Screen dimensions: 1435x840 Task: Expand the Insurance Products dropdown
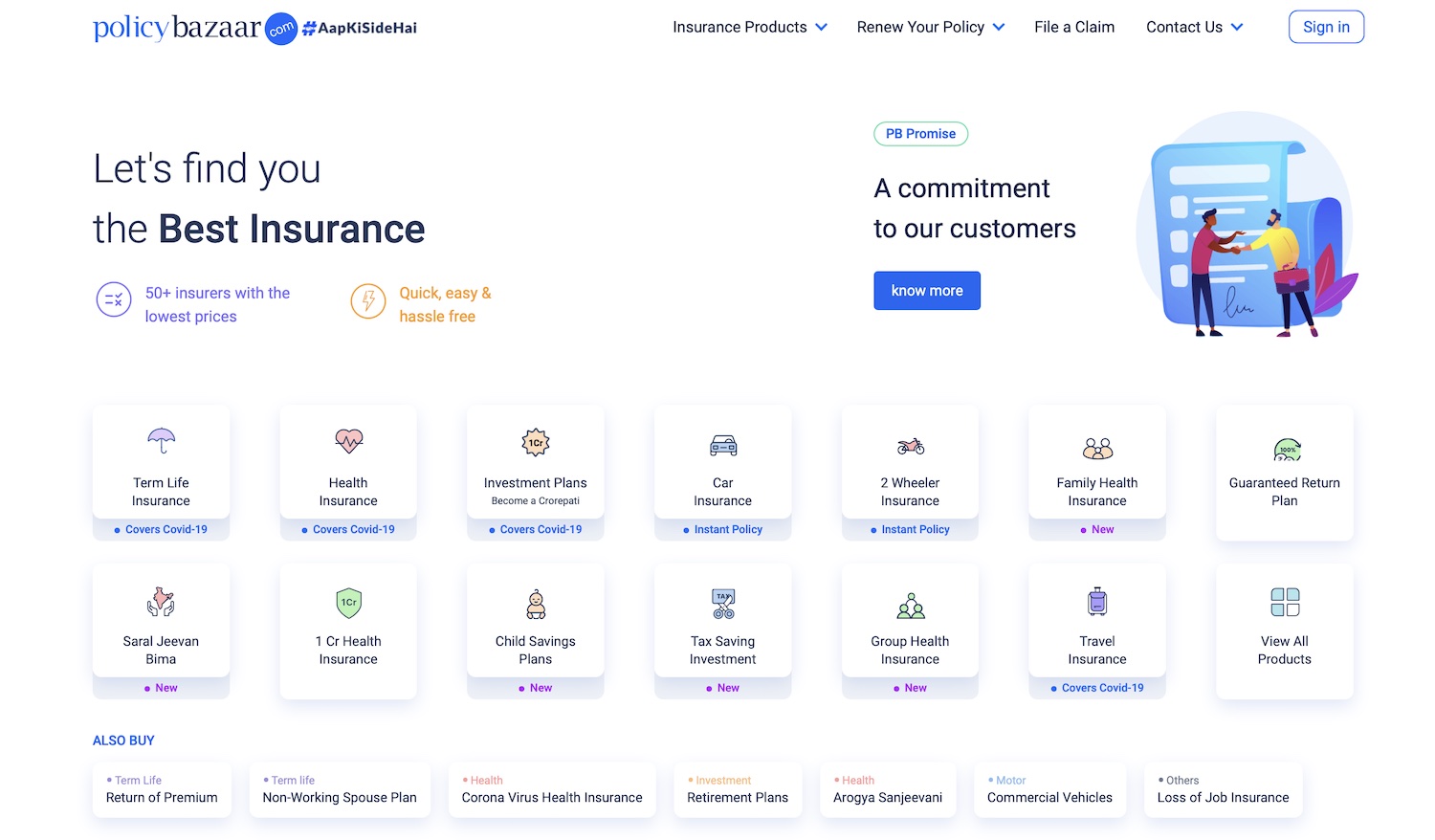(x=749, y=27)
